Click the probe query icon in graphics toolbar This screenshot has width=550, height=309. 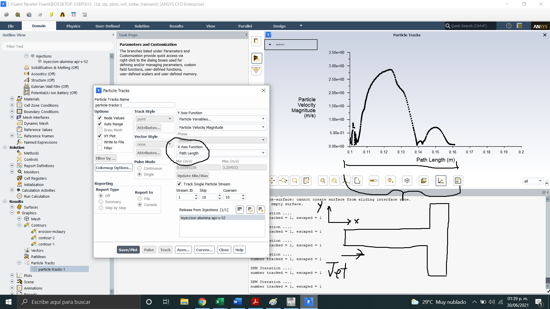(307, 181)
